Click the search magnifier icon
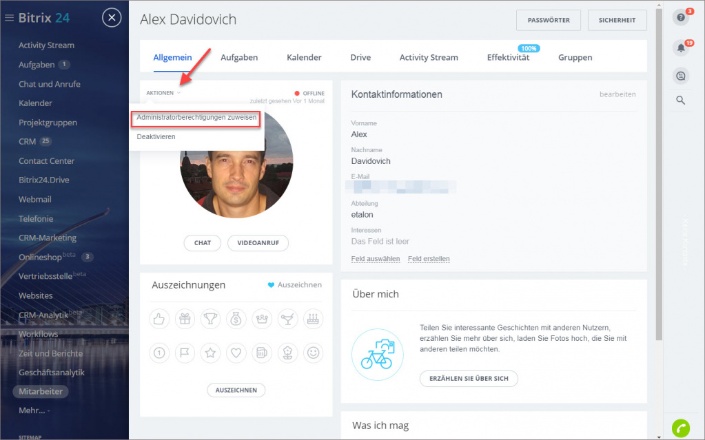Viewport: 705px width, 440px height. [x=681, y=101]
